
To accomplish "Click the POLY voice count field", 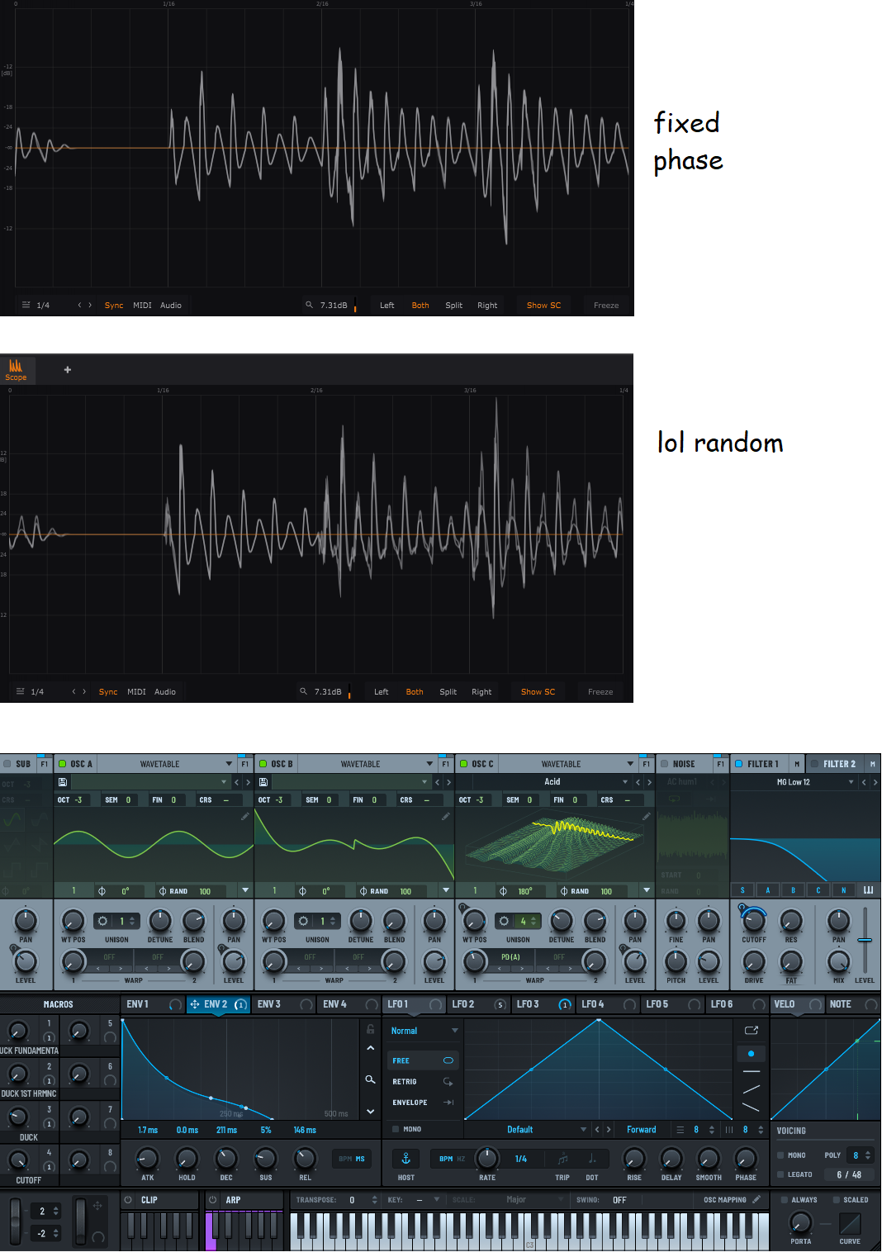I will click(861, 1155).
